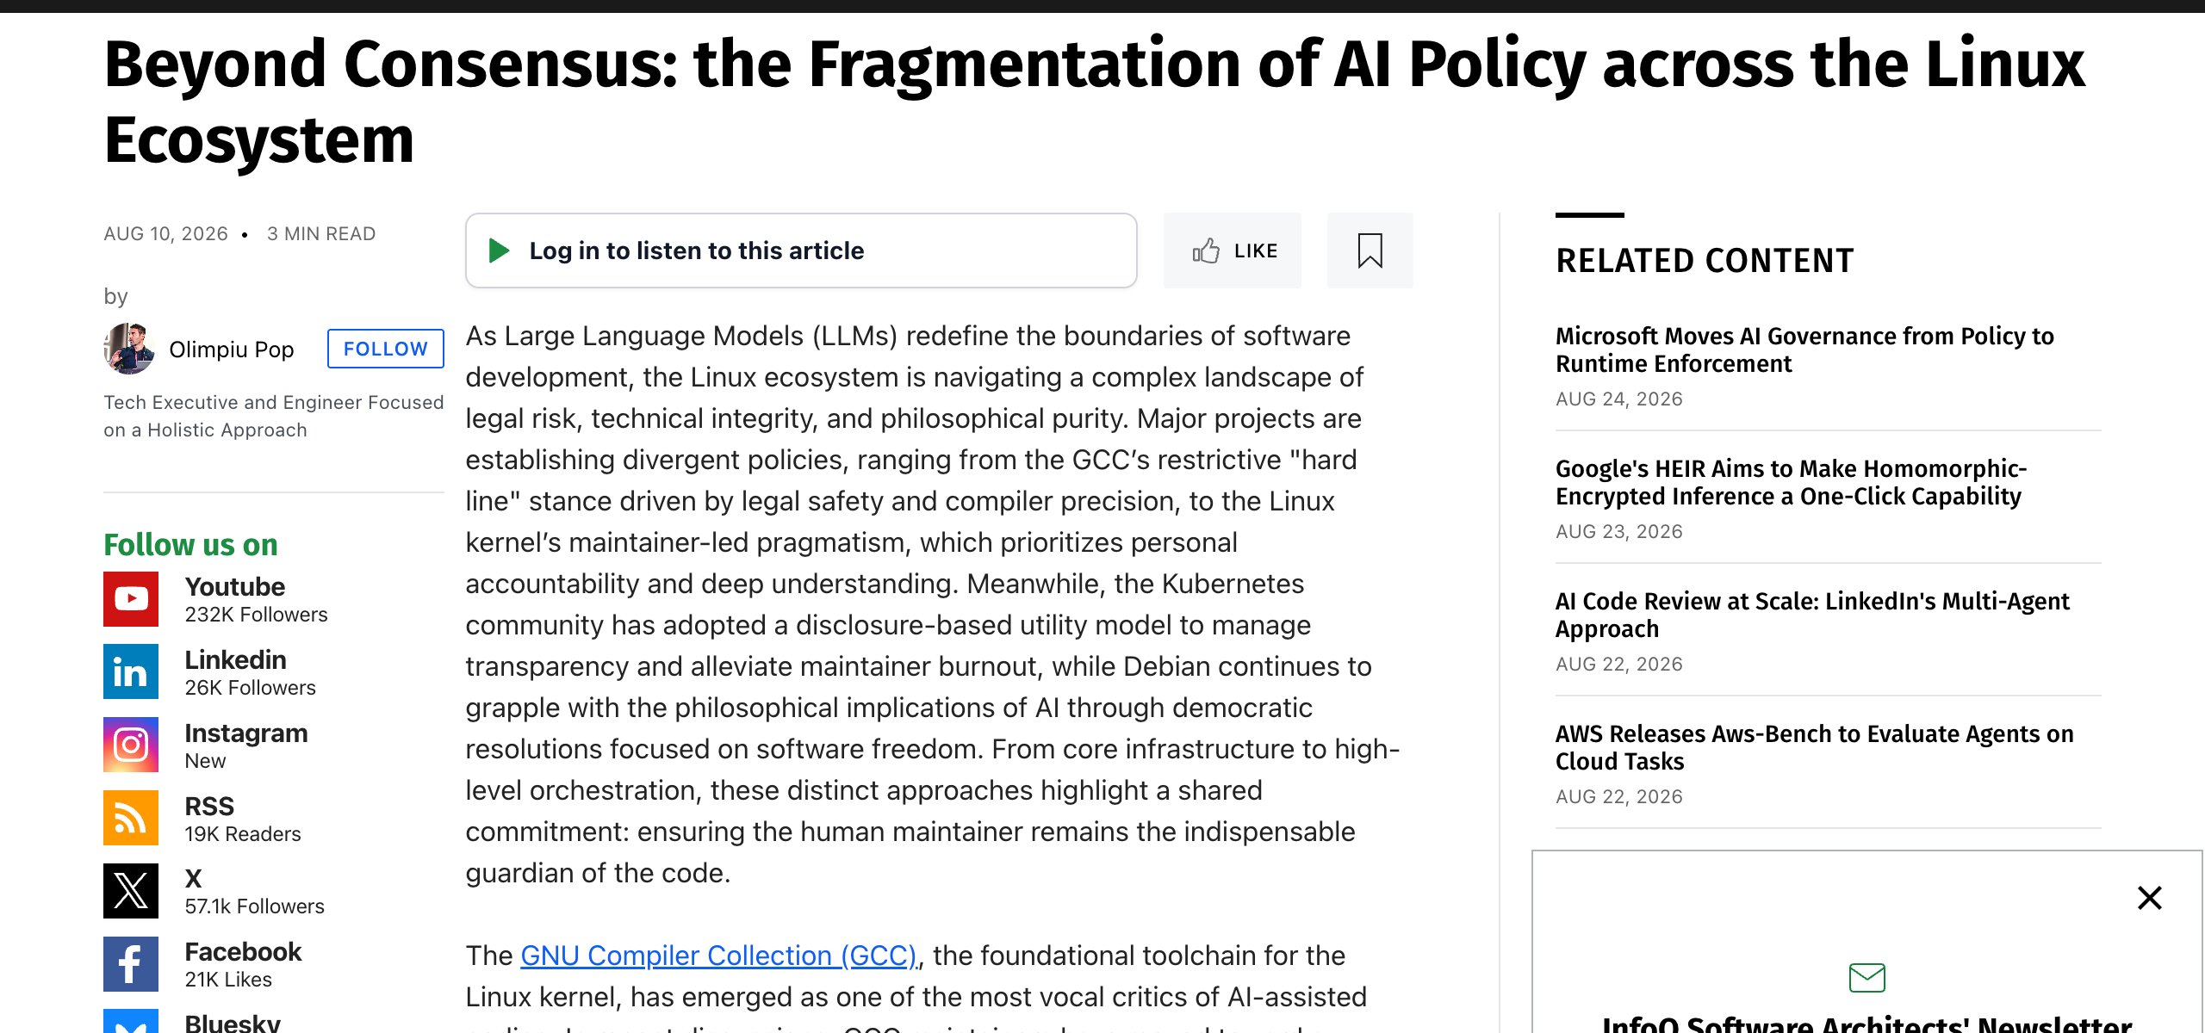Click the AUG 24, 2026 related date
The height and width of the screenshot is (1033, 2205).
coord(1619,399)
